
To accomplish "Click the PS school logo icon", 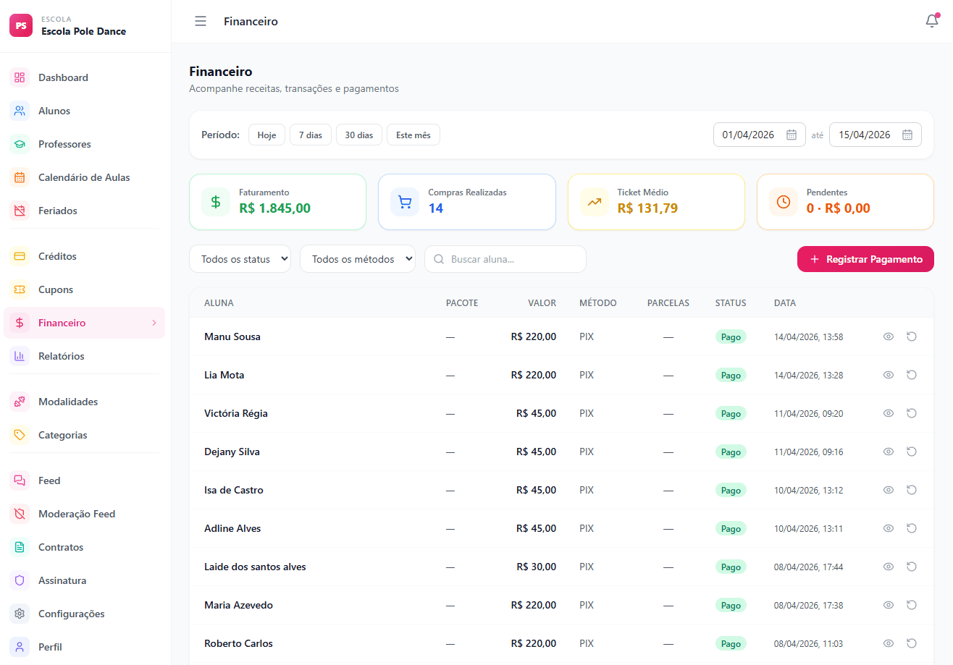I will (x=21, y=25).
